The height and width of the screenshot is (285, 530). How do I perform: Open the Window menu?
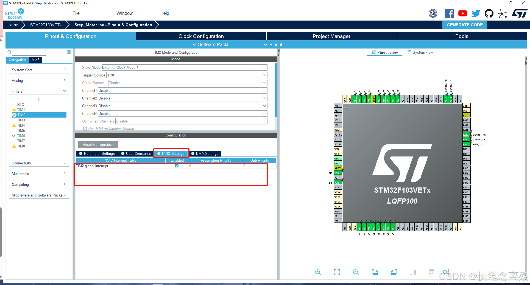coord(124,13)
